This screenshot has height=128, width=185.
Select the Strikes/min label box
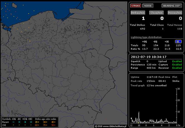click(138, 13)
